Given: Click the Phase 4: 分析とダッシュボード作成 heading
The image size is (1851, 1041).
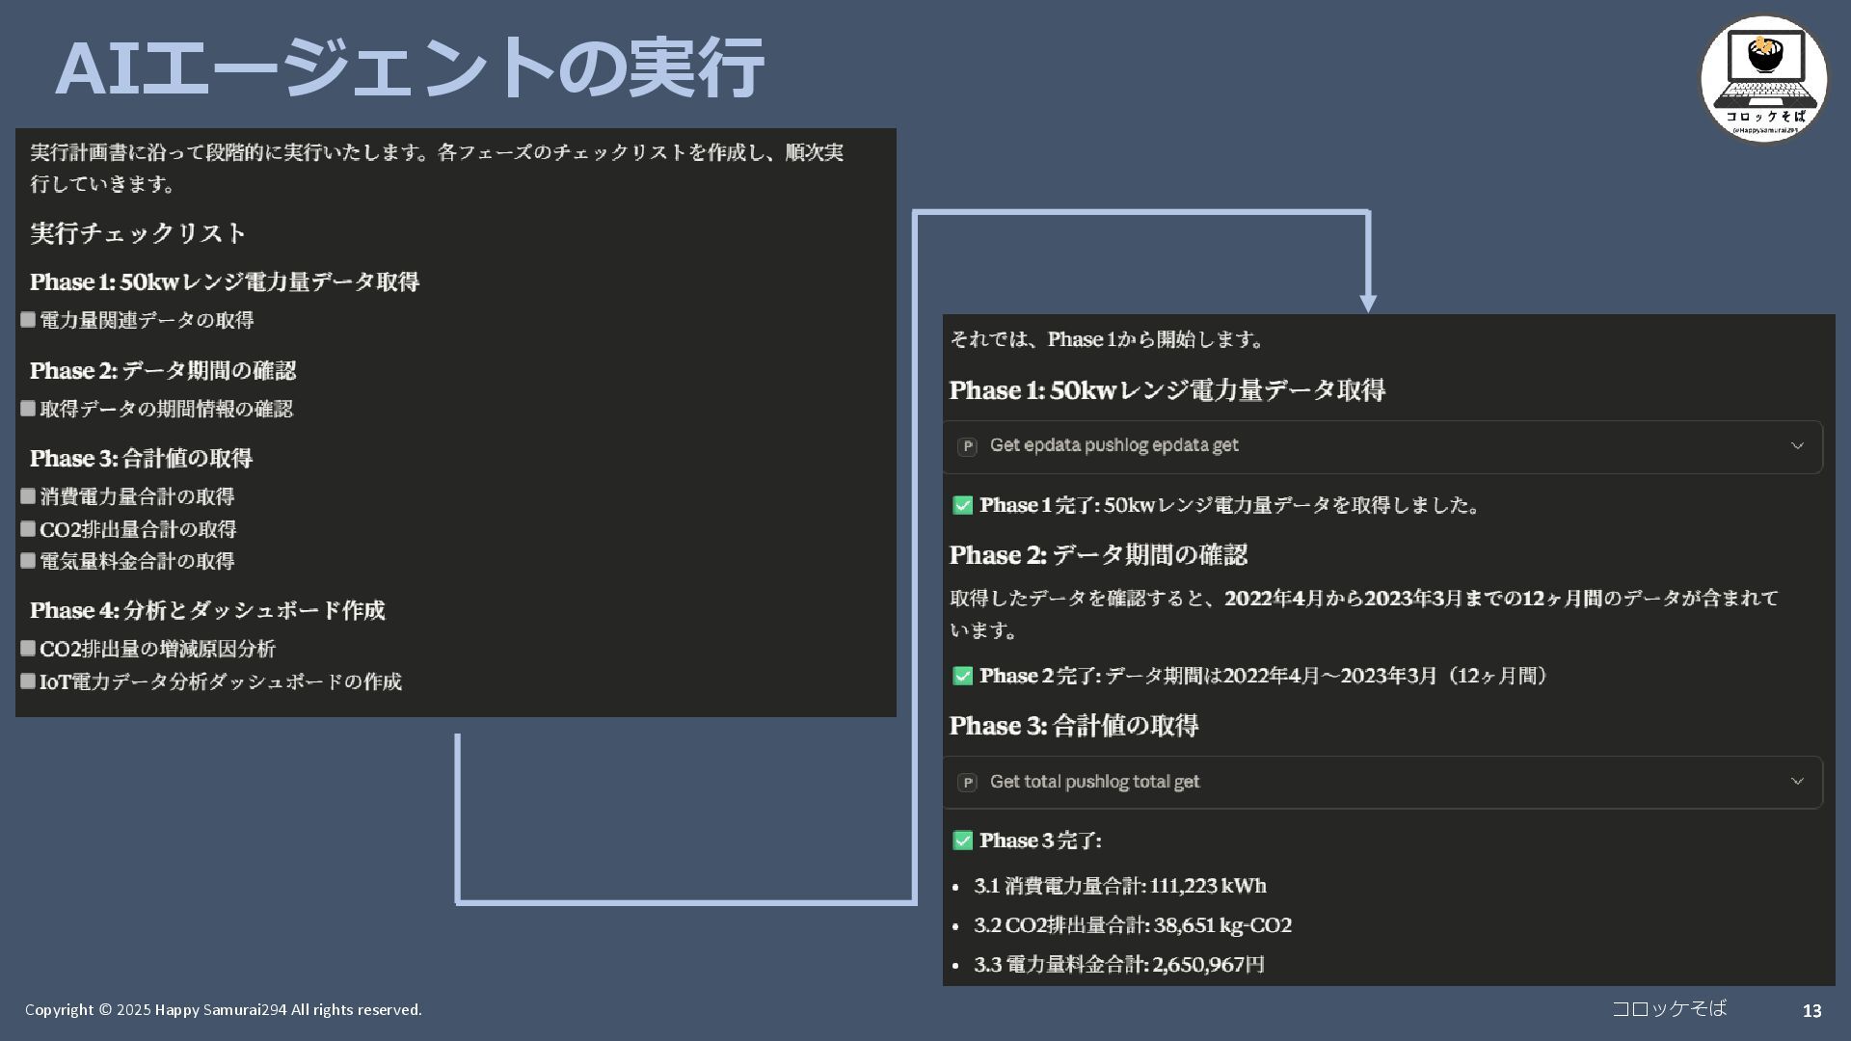Looking at the screenshot, I should point(207,611).
